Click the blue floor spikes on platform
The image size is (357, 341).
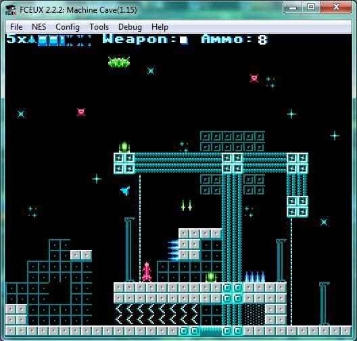point(254,276)
